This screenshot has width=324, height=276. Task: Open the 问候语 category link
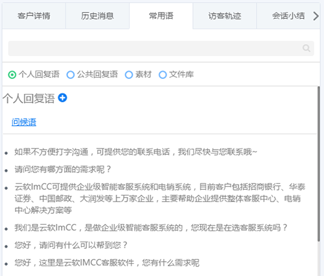[x=24, y=122]
